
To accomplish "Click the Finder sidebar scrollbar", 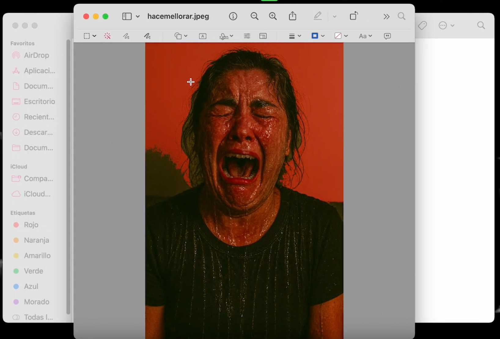I will (x=68, y=177).
